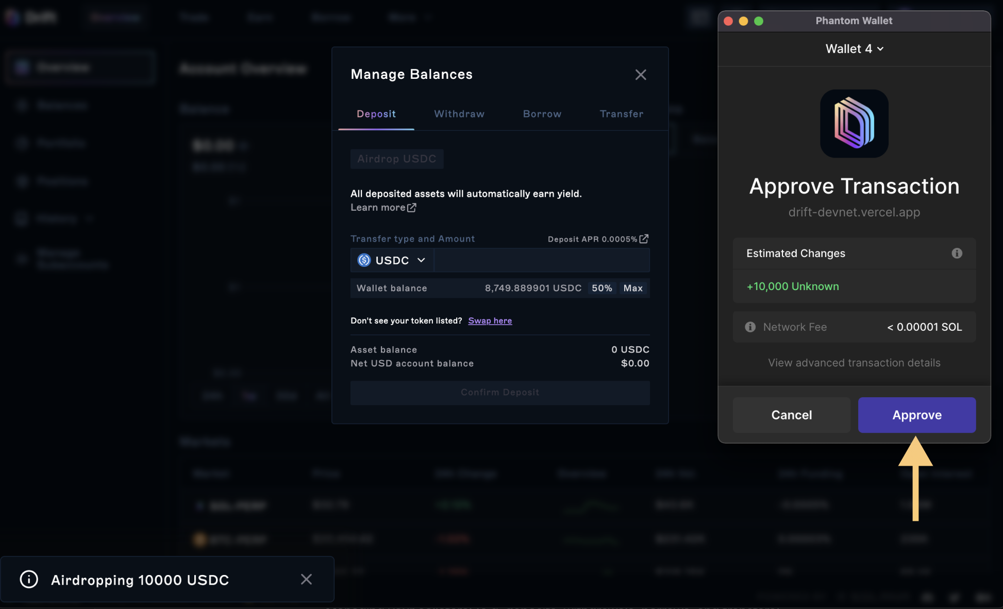
Task: Click the info icon in airdrop toast
Action: 29,579
